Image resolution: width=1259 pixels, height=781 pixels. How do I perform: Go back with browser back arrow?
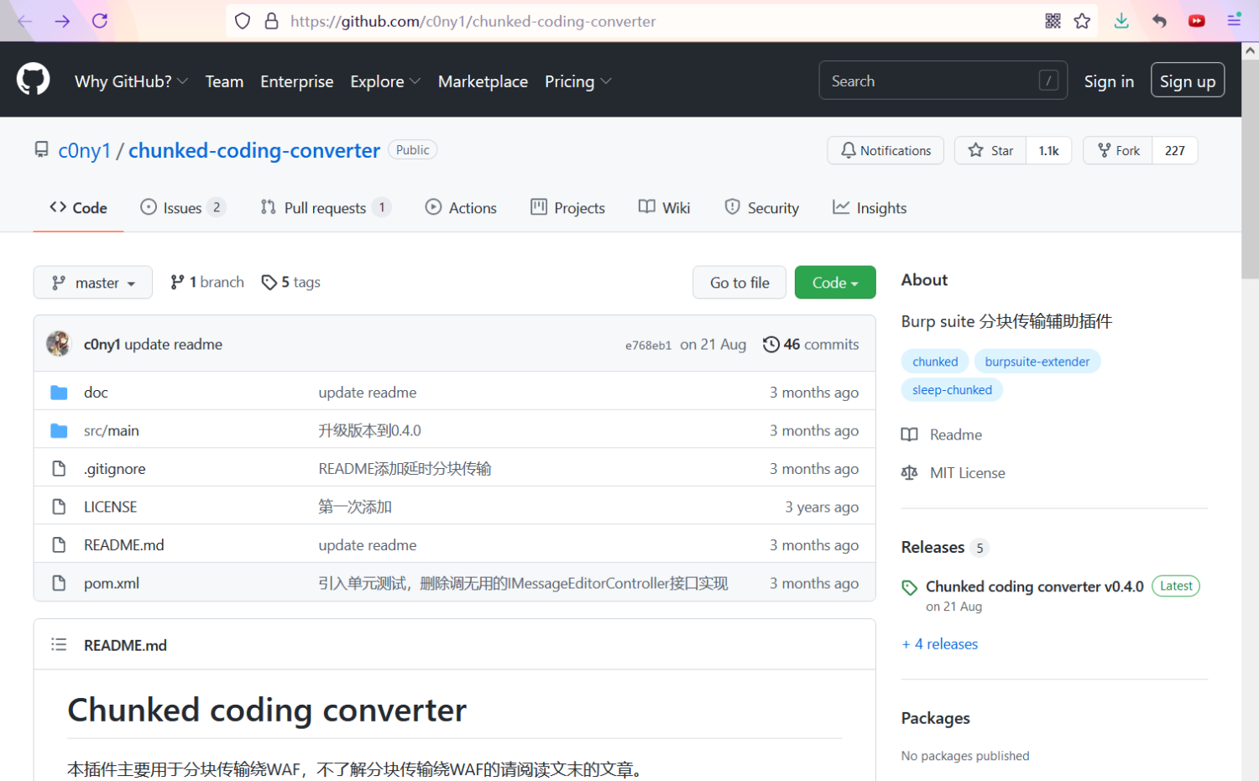tap(25, 21)
